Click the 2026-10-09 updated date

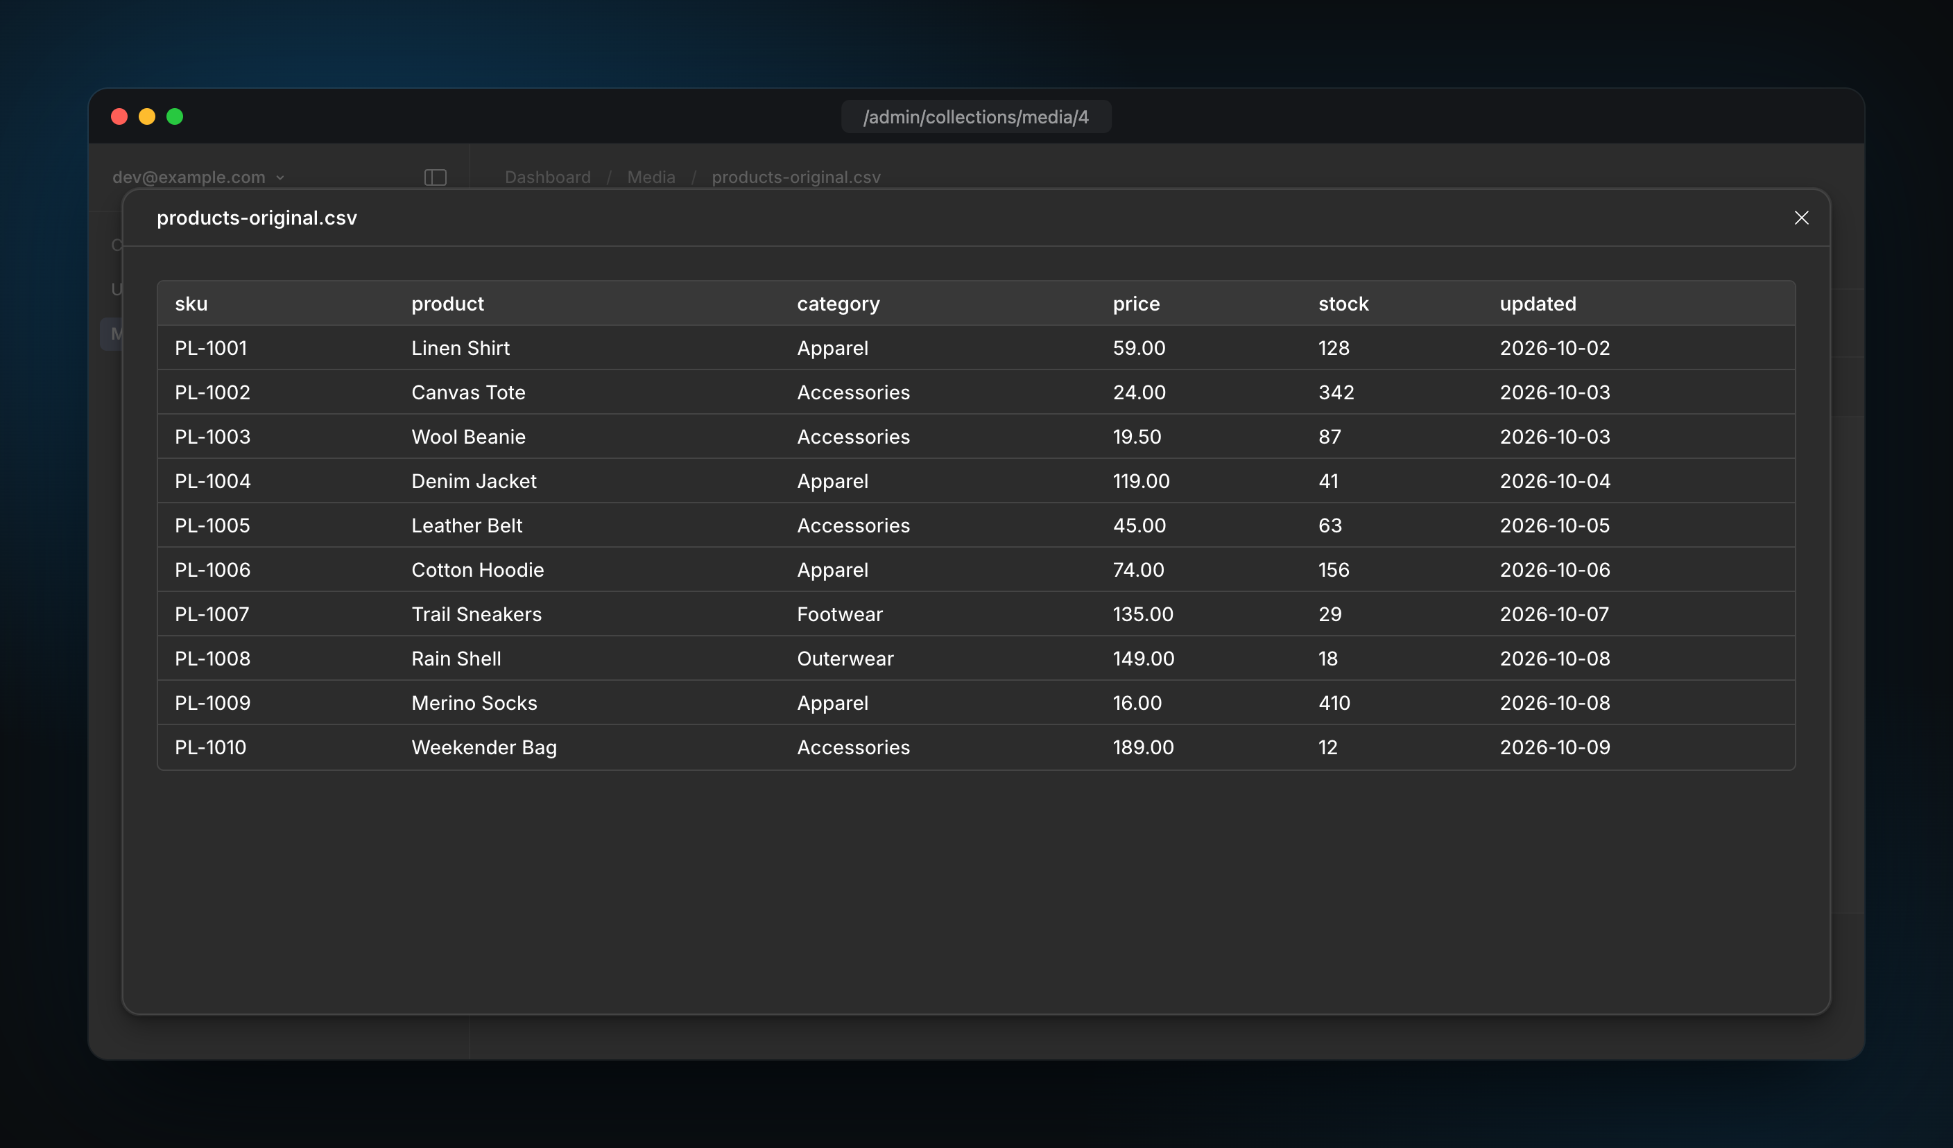[1555, 747]
